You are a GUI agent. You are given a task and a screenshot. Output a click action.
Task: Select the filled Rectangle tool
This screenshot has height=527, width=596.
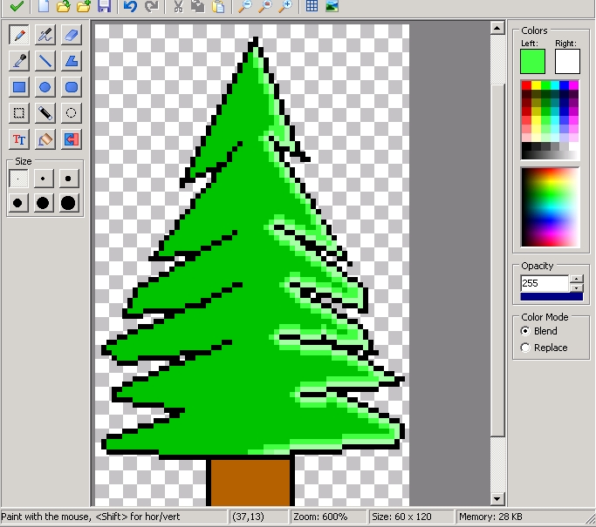18,87
